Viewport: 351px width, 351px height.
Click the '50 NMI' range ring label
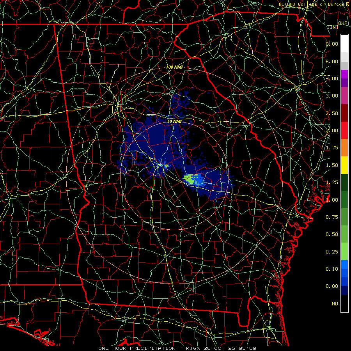point(175,121)
